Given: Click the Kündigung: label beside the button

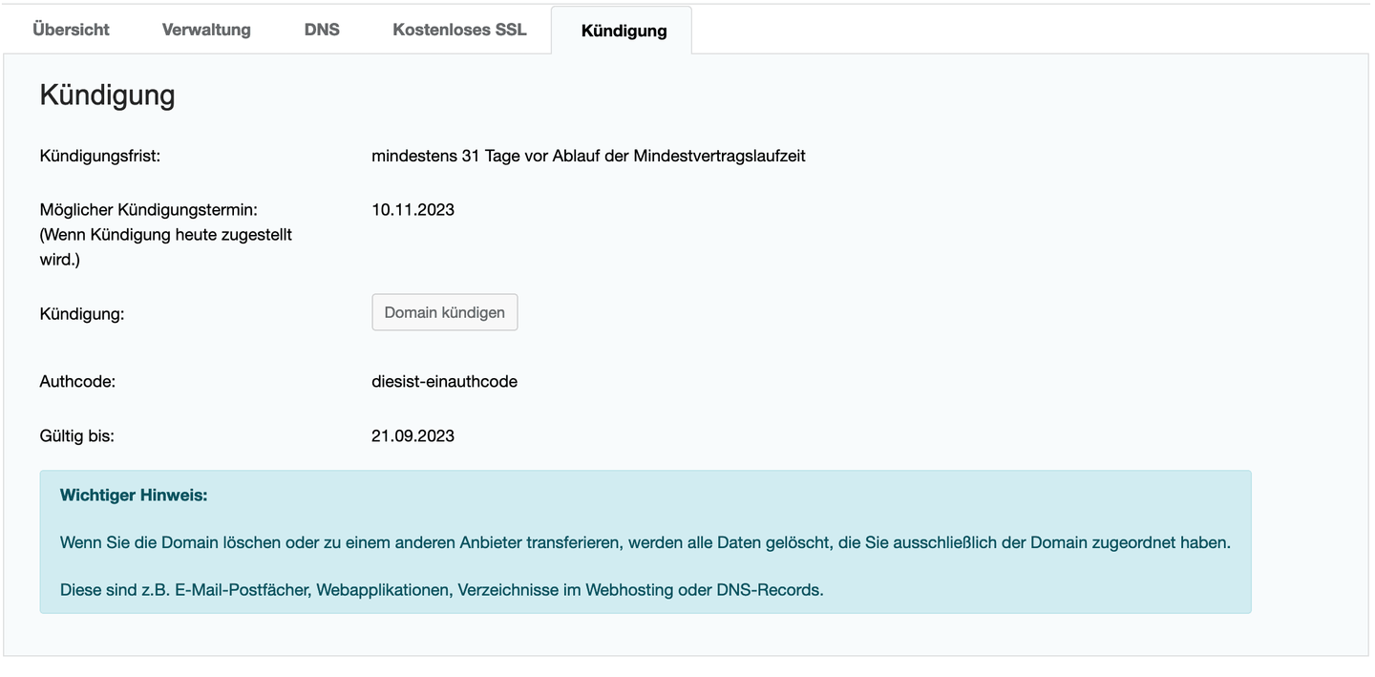Looking at the screenshot, I should click(82, 313).
